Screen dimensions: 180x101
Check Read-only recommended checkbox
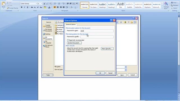tap(68, 40)
